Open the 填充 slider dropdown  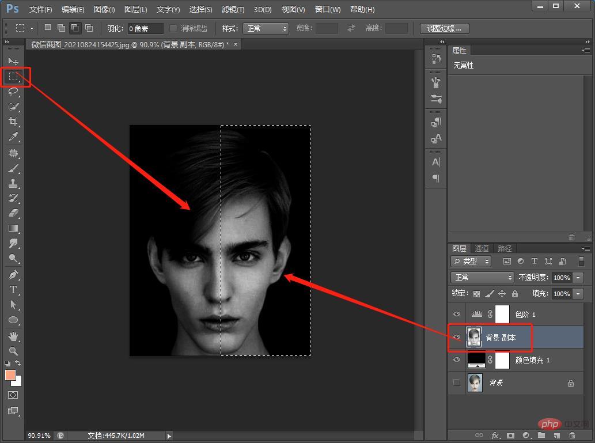(578, 294)
